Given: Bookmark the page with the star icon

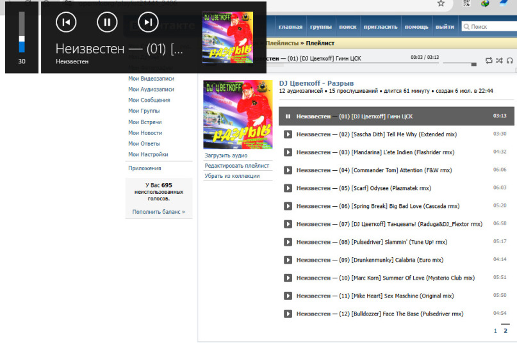Looking at the screenshot, I should [x=441, y=3].
